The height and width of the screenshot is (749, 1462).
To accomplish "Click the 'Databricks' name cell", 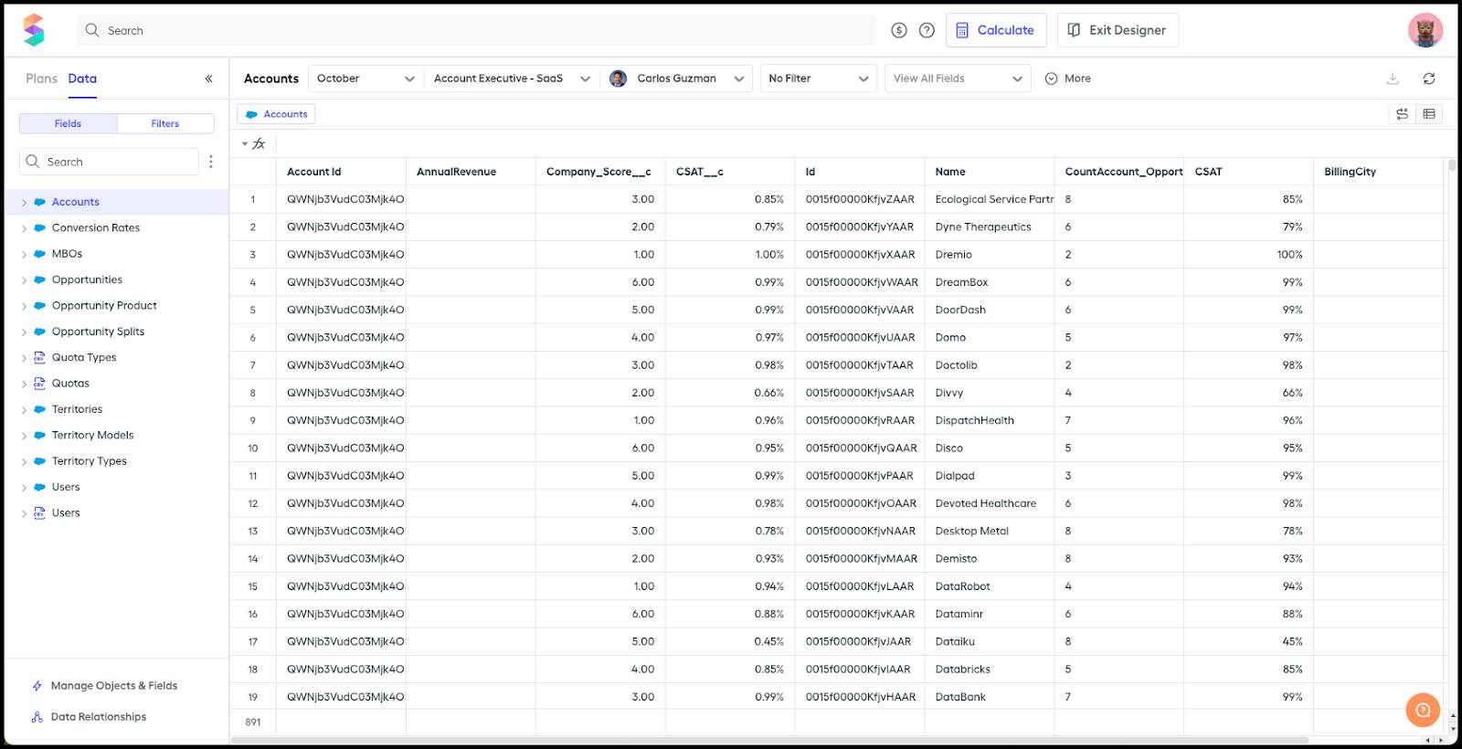I will click(990, 670).
